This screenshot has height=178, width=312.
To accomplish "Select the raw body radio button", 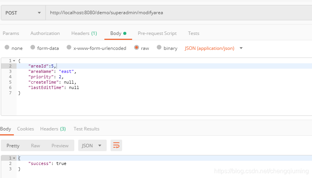I will click(x=136, y=47).
